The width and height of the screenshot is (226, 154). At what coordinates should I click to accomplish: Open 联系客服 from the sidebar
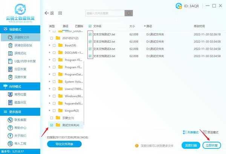pos(20,120)
